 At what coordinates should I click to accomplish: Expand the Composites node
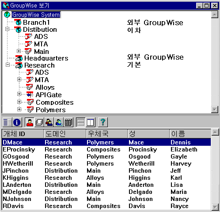point(19,102)
